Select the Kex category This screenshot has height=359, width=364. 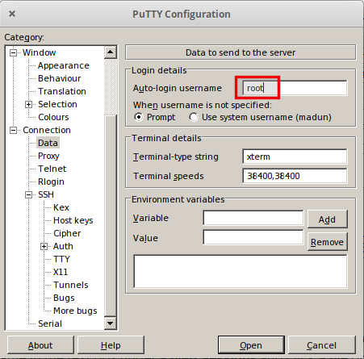pyautogui.click(x=61, y=207)
